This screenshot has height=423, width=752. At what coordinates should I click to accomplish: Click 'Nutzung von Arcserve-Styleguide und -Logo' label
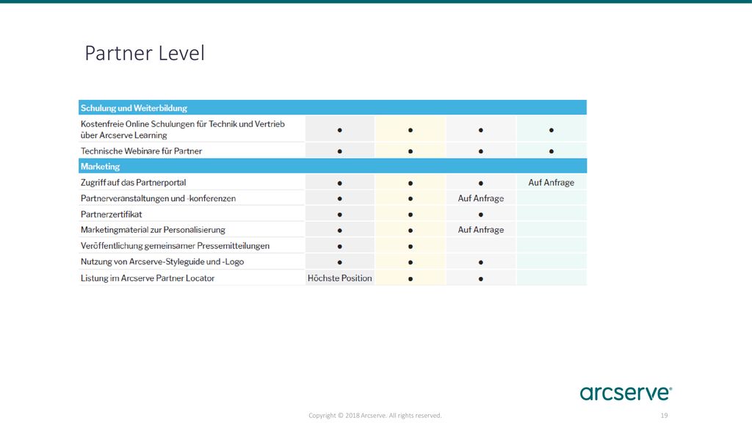(x=162, y=262)
